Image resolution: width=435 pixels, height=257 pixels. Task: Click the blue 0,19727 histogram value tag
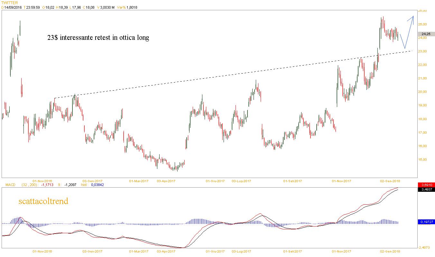pos(426,222)
